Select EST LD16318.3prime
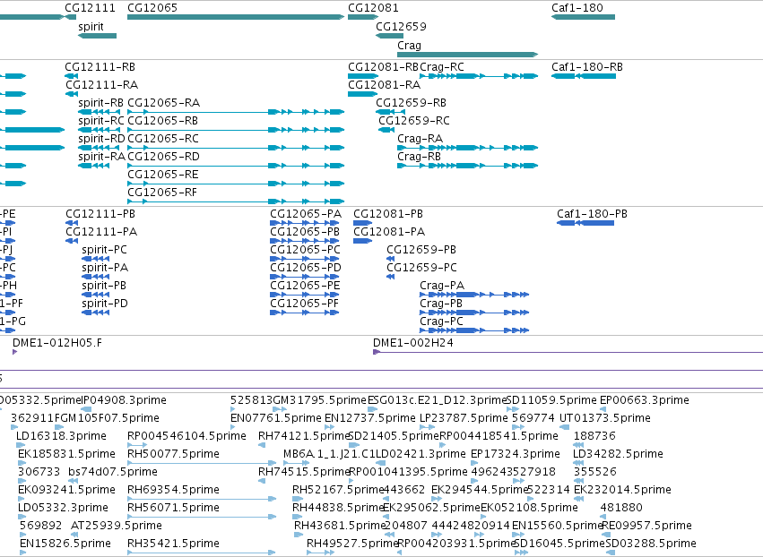The height and width of the screenshot is (557, 763). (x=61, y=436)
